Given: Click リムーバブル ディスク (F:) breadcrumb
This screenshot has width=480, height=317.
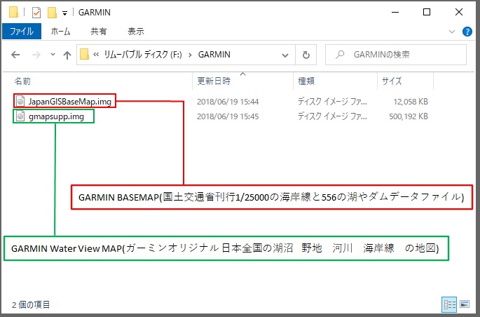Looking at the screenshot, I should [x=143, y=55].
